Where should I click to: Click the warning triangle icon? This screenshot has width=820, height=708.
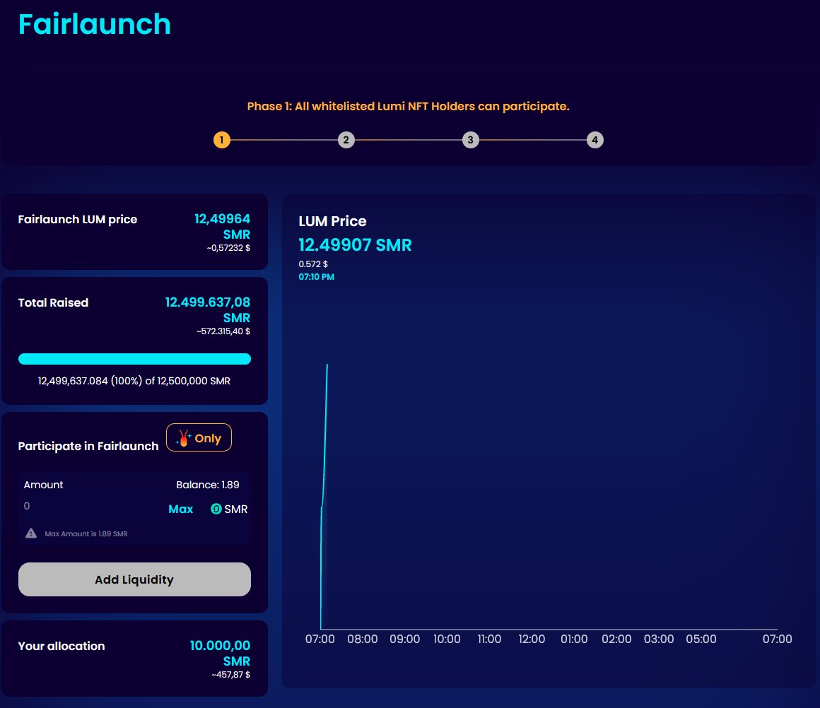tap(31, 533)
